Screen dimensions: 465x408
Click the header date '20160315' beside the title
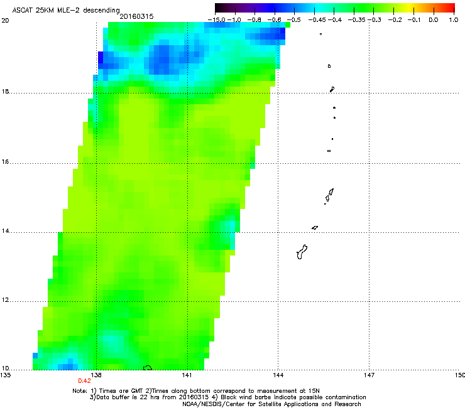pos(136,16)
